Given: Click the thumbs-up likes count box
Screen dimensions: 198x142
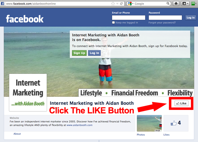Looking at the screenshot, I should (176, 123).
